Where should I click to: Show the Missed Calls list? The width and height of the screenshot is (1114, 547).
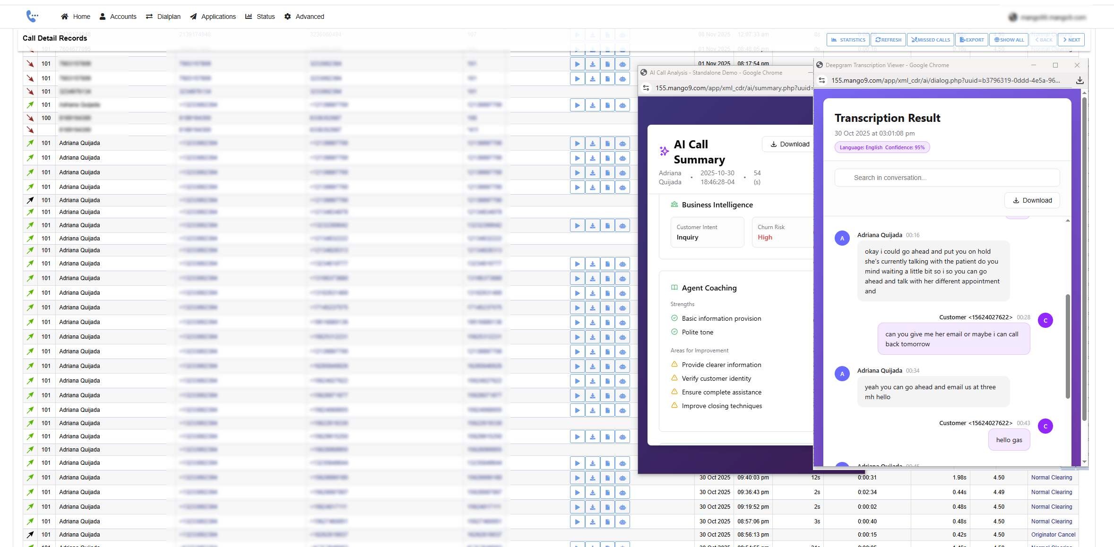[x=930, y=40]
